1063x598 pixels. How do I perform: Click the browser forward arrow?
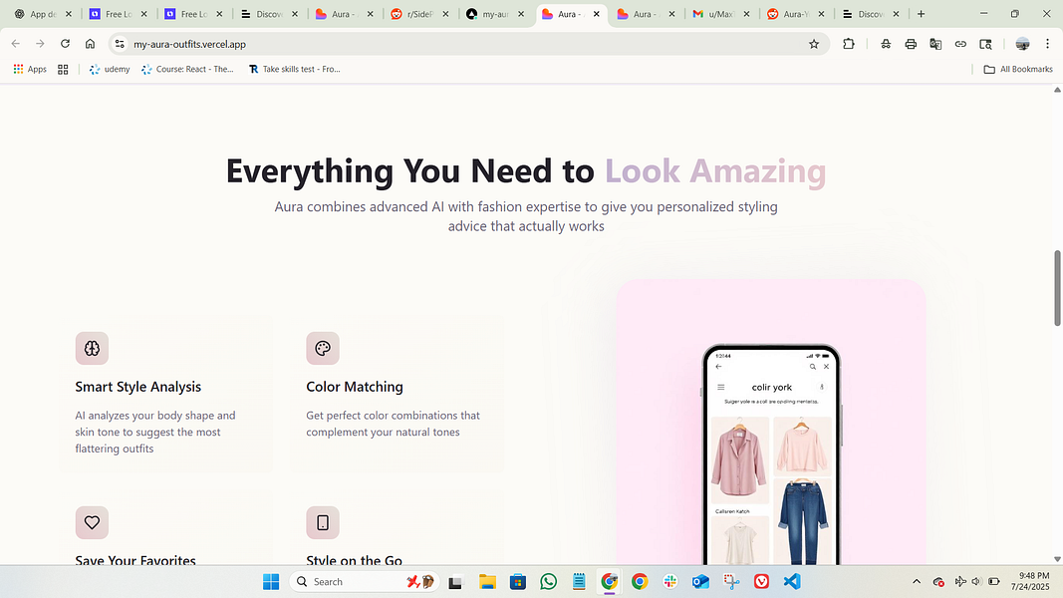coord(40,44)
